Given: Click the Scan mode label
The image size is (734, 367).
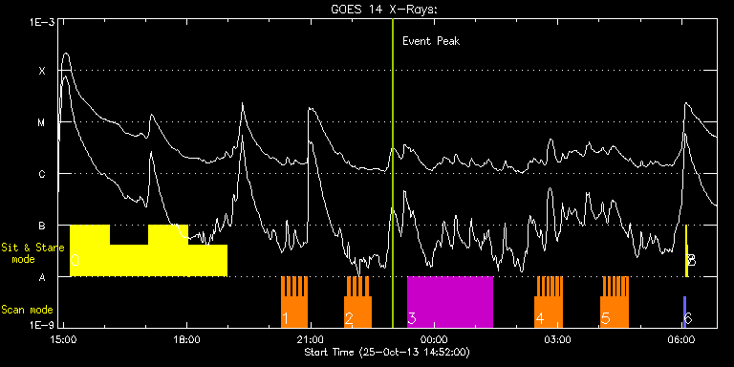Looking at the screenshot, I should 27,310.
